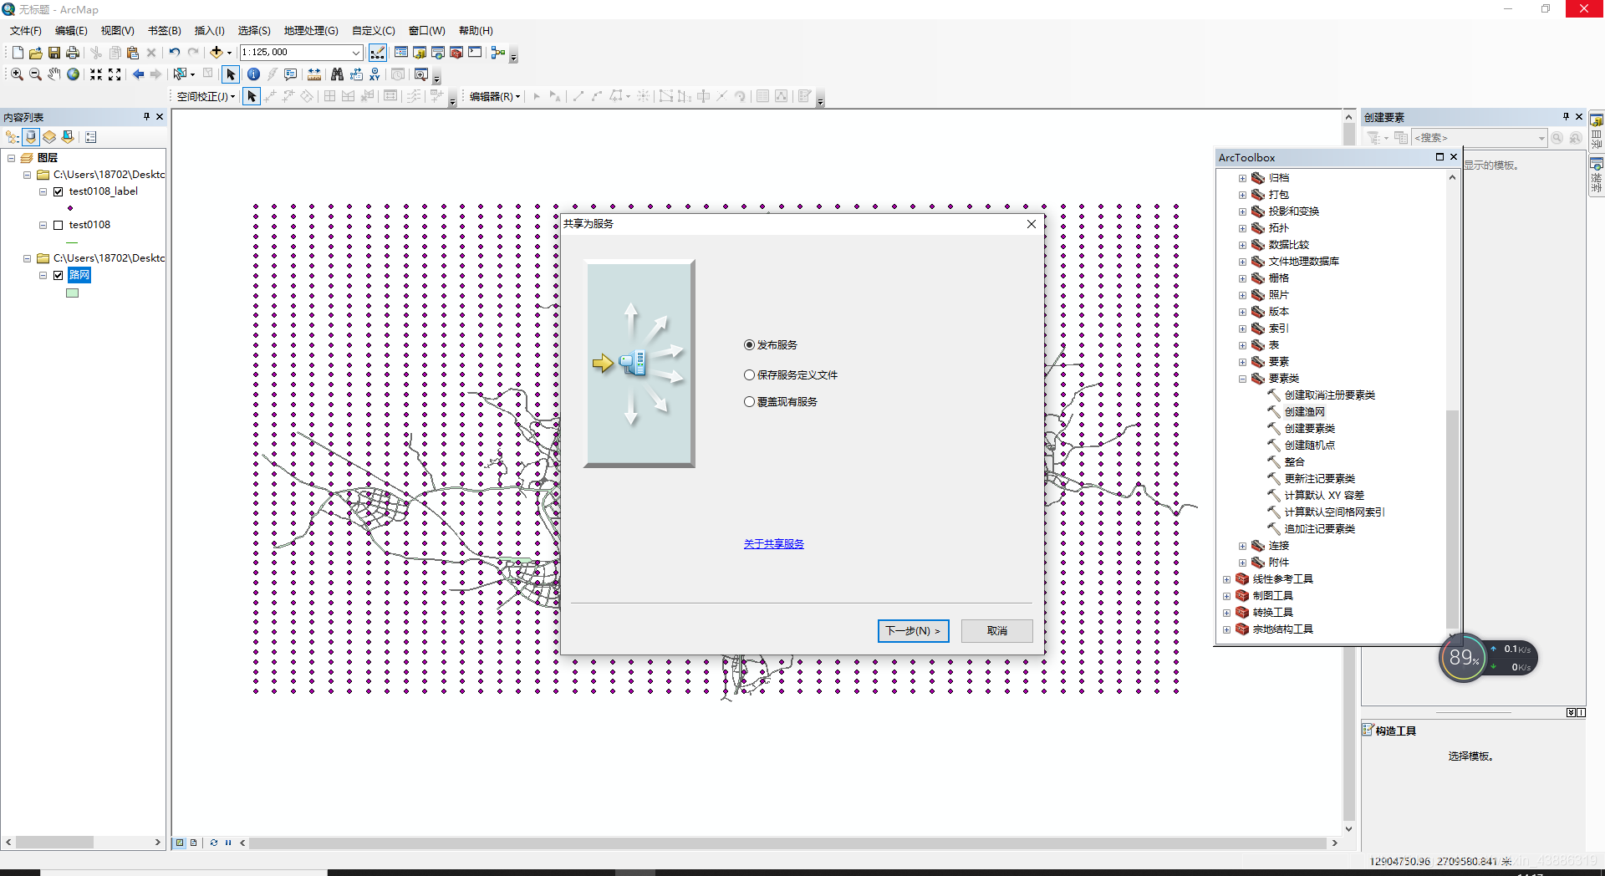
Task: Uncheck the 路网 layer checkbox
Action: (59, 275)
